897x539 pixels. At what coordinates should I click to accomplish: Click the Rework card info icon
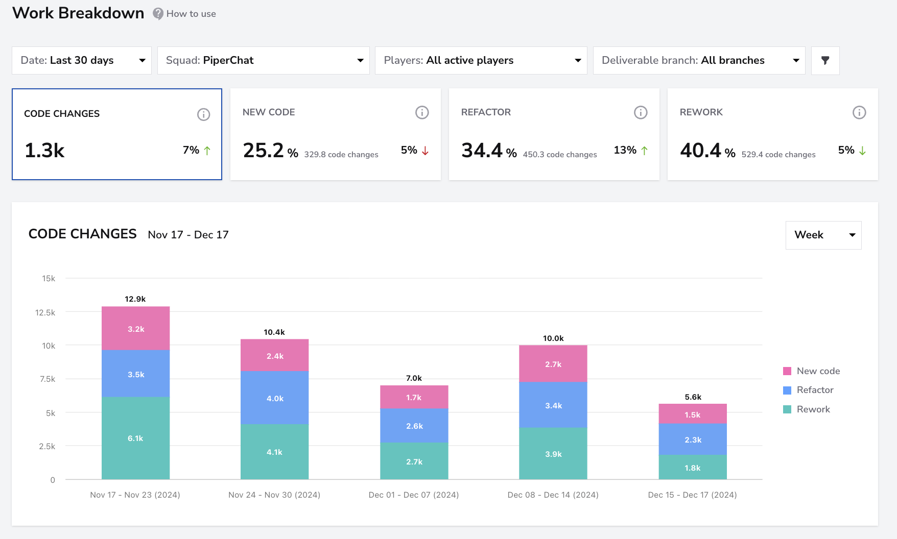(859, 112)
